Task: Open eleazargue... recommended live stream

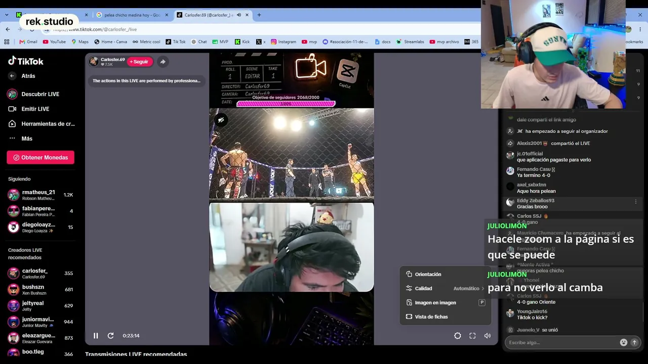Action: click(40, 338)
